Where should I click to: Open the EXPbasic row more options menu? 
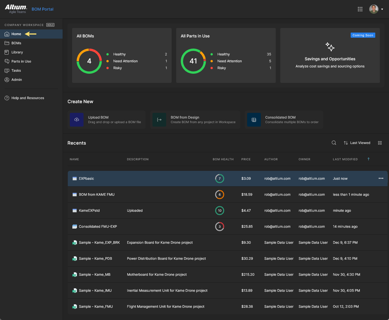click(x=381, y=179)
